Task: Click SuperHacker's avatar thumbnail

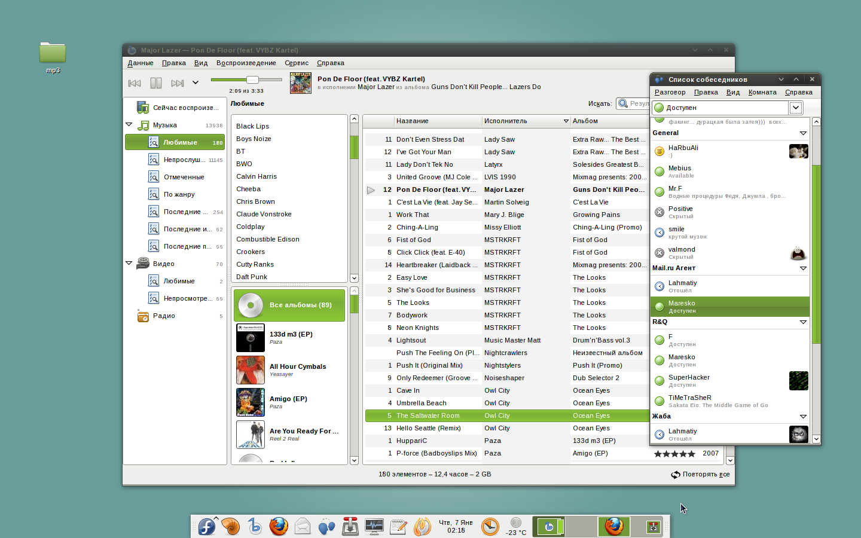Action: [799, 381]
